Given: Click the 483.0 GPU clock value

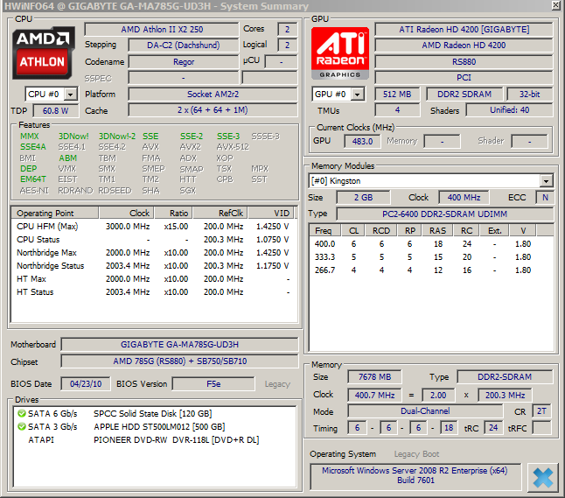Looking at the screenshot, I should [x=362, y=142].
